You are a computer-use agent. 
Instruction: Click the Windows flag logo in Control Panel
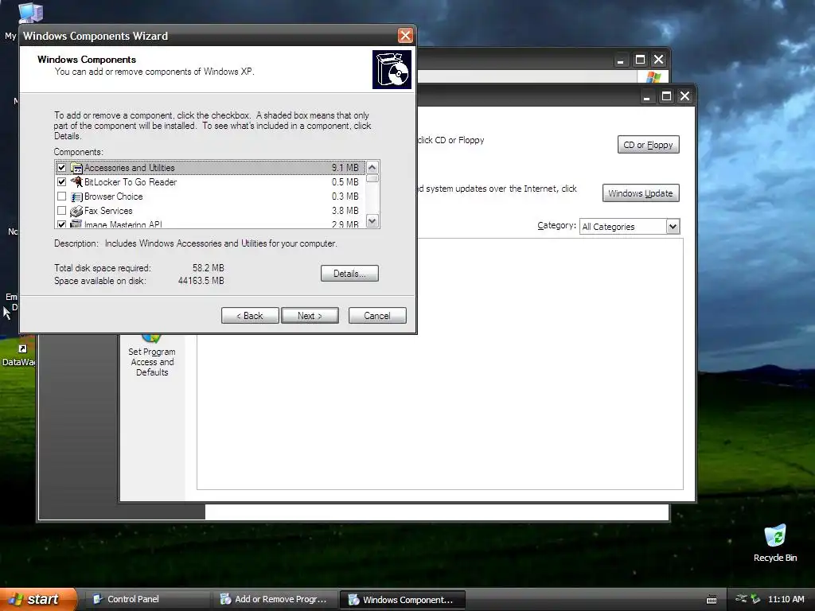[x=653, y=77]
